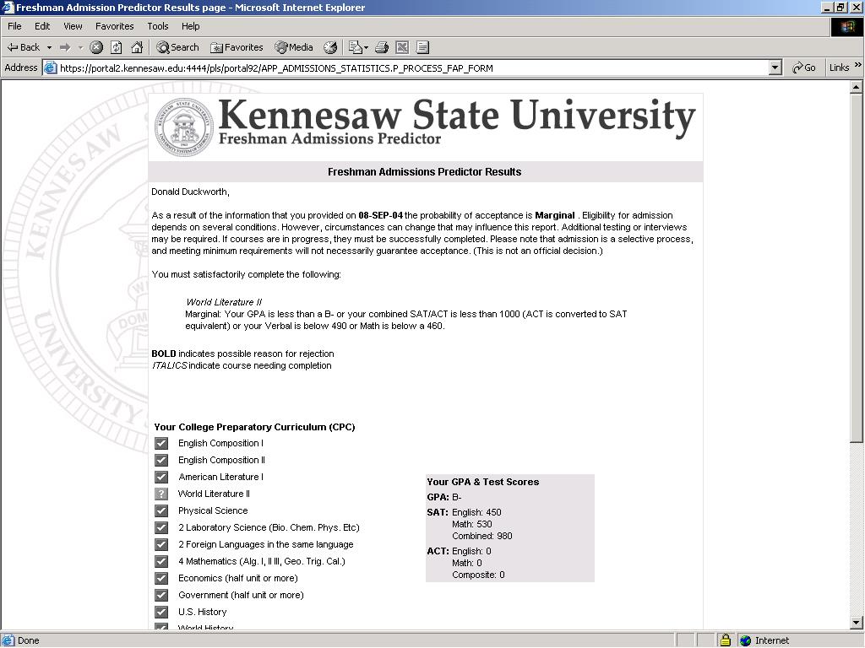This screenshot has width=865, height=648.
Task: Go back with the Back toolbar button
Action: point(23,47)
